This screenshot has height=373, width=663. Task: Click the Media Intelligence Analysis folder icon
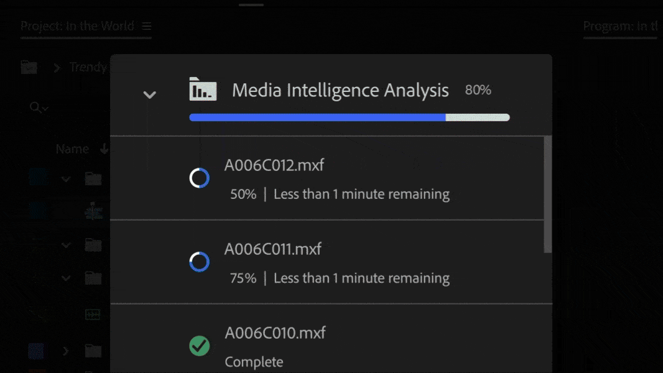(x=203, y=90)
